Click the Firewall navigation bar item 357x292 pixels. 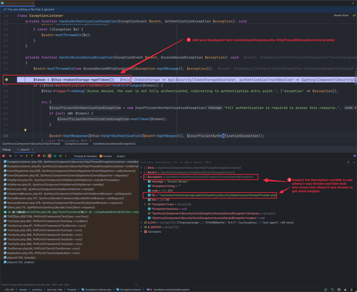click(72, 290)
